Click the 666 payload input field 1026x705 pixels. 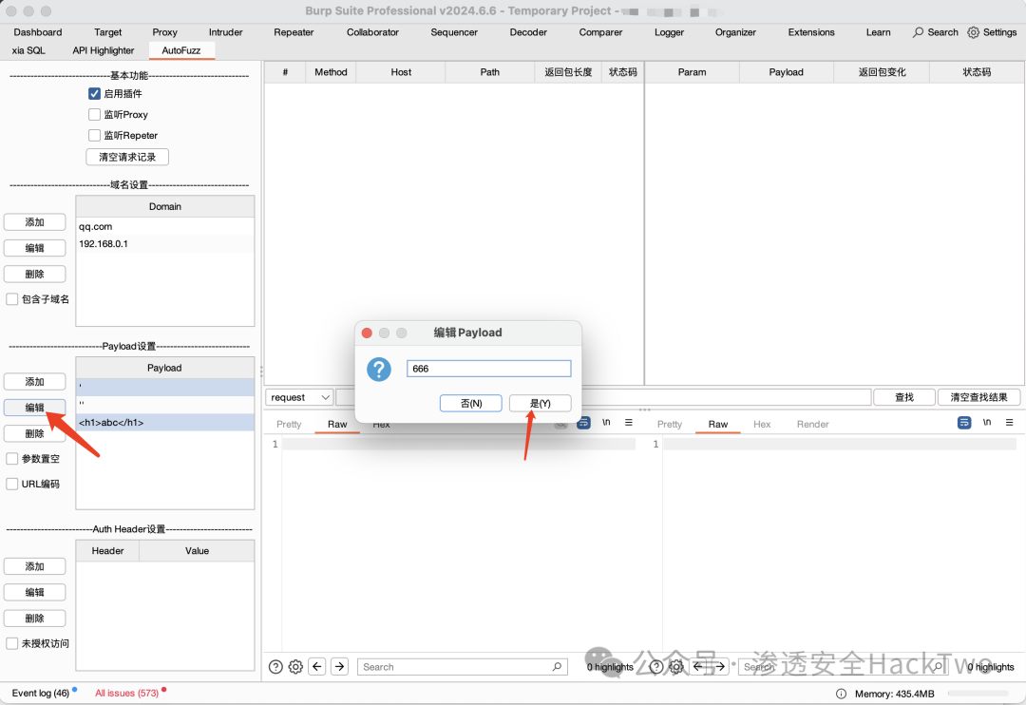click(489, 369)
